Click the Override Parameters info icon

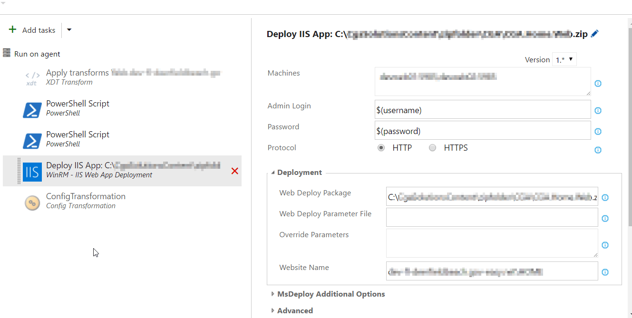[605, 245]
